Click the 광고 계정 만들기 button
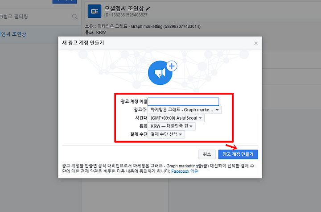Viewport: 321px width, 212px height. [238, 154]
